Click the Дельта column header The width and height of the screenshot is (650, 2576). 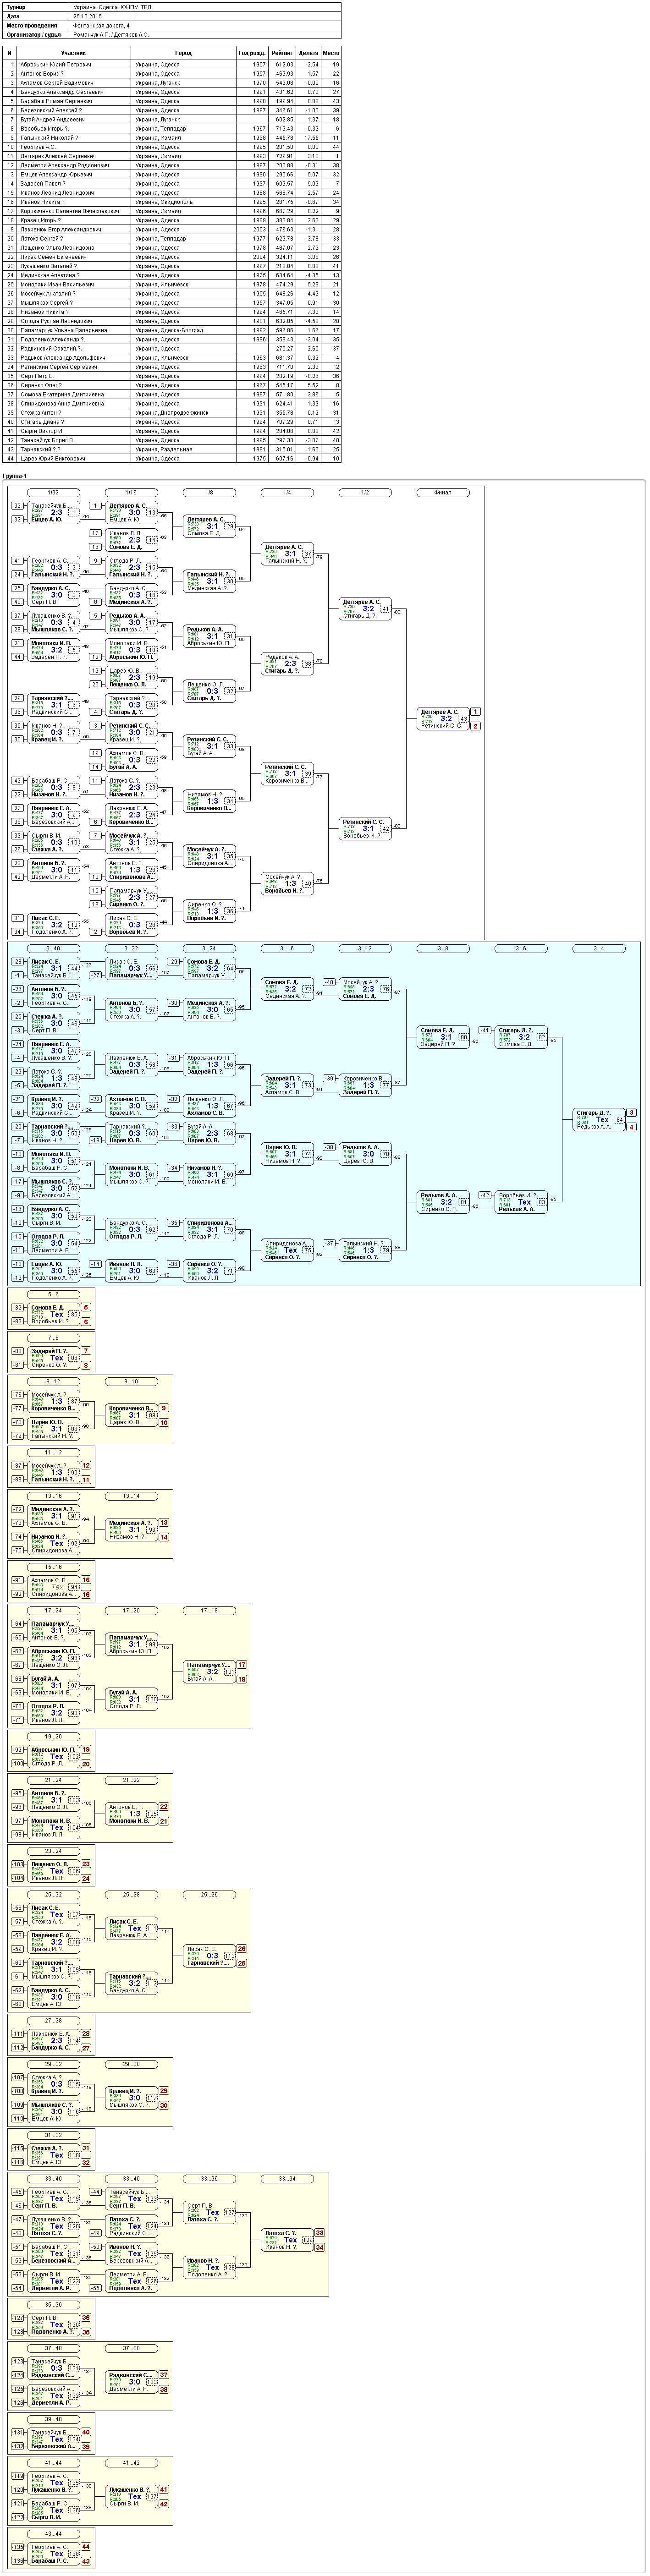coord(308,53)
